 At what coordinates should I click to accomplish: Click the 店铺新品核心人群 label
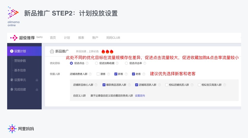pyautogui.click(x=83, y=85)
